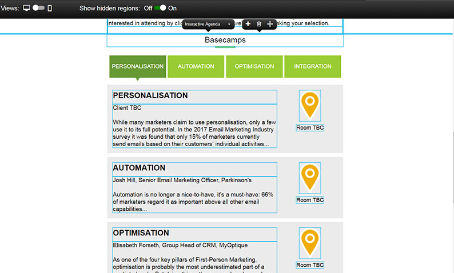454x273 pixels.
Task: Open the OPTIMISATION tab
Action: (x=254, y=66)
